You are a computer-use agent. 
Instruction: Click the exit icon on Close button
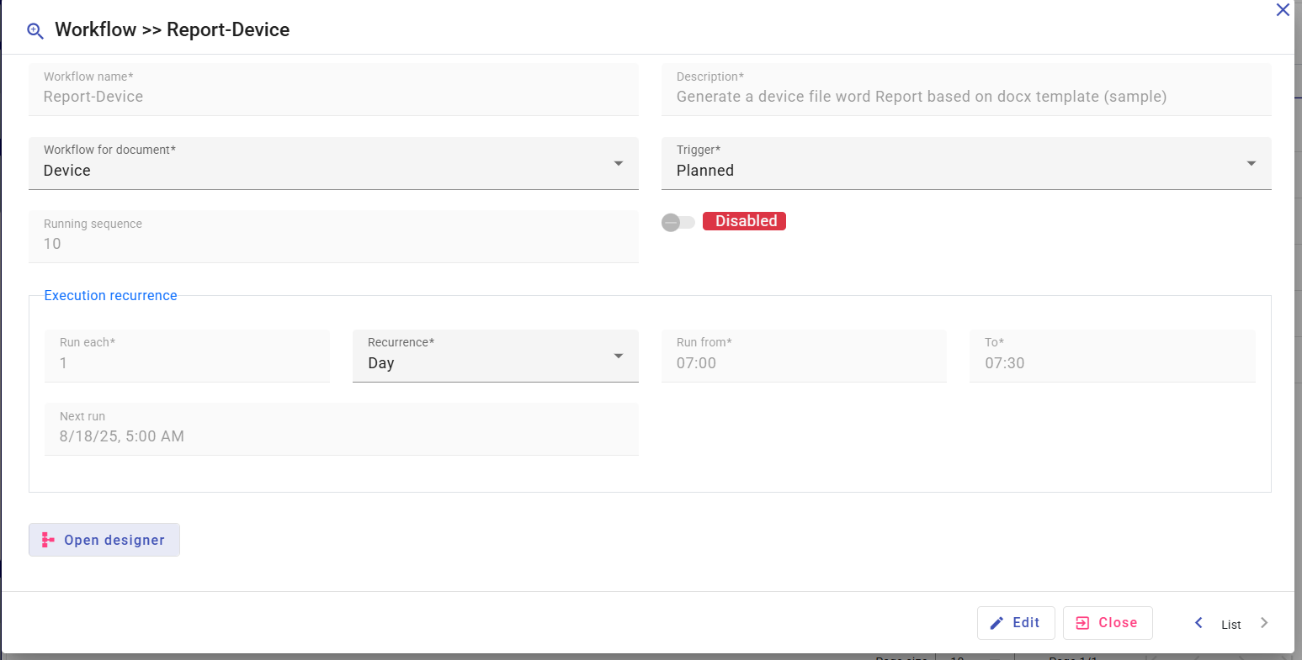(x=1083, y=623)
